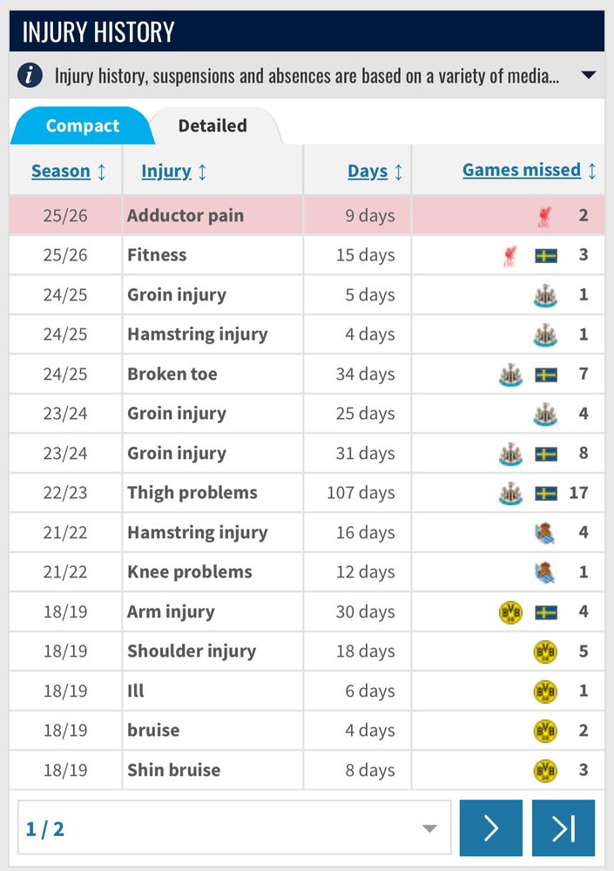Image resolution: width=614 pixels, height=871 pixels.
Task: Click Dortmund crest in Shin bruise row
Action: click(545, 771)
